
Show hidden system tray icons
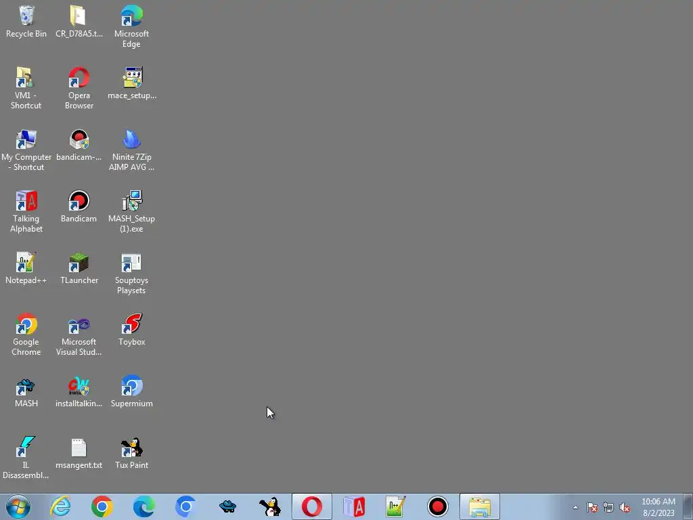[575, 507]
